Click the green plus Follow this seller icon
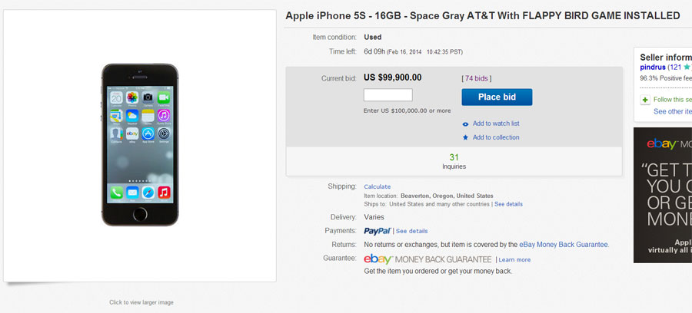The width and height of the screenshot is (692, 313). coord(645,100)
